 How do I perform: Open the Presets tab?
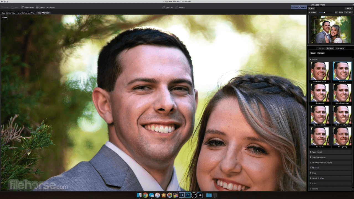[330, 48]
